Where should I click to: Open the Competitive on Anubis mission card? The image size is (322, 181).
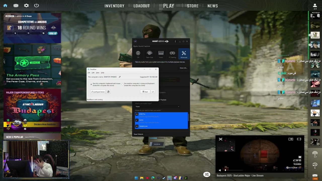click(32, 28)
